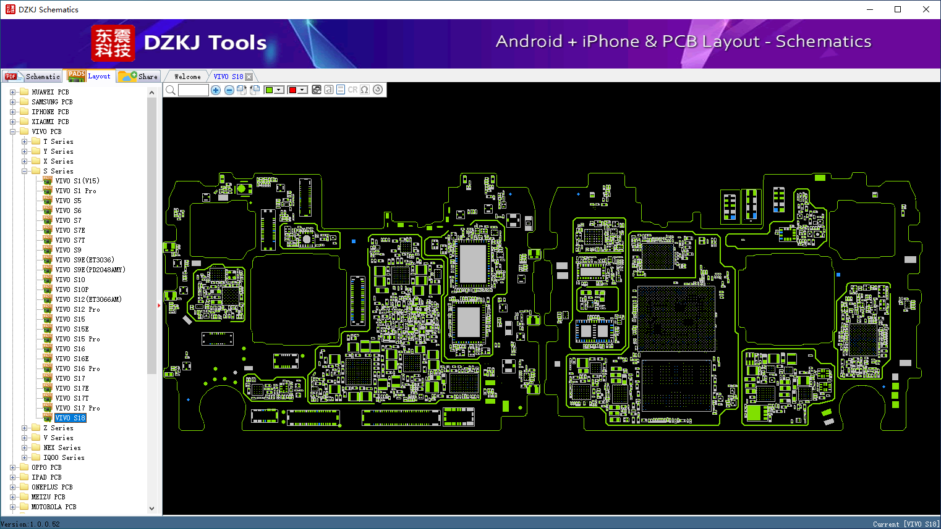Click the DZKJ red logo in banner
This screenshot has width=941, height=529.
pyautogui.click(x=113, y=43)
